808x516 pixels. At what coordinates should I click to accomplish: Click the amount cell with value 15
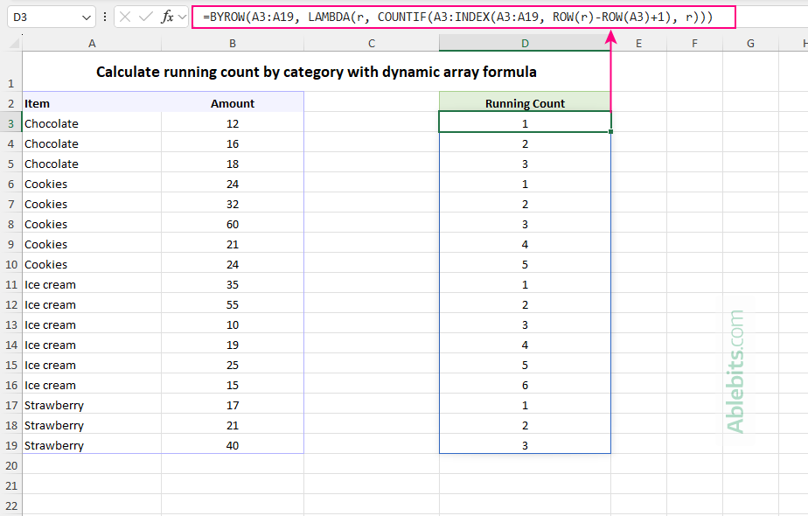pyautogui.click(x=233, y=385)
